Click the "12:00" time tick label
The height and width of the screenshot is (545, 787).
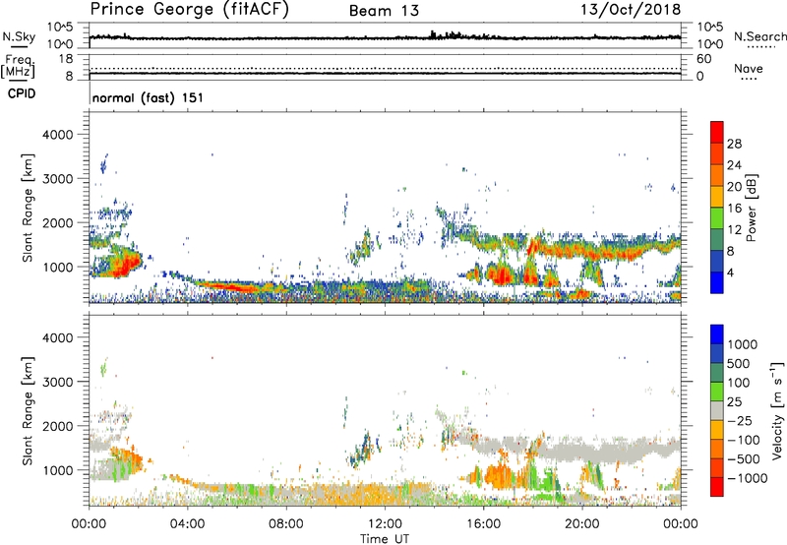click(385, 524)
